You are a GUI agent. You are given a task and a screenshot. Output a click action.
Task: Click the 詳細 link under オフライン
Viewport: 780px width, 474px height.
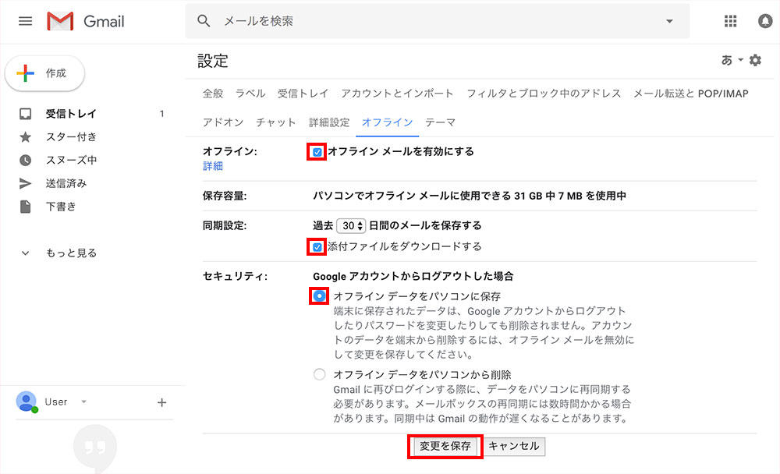[213, 166]
